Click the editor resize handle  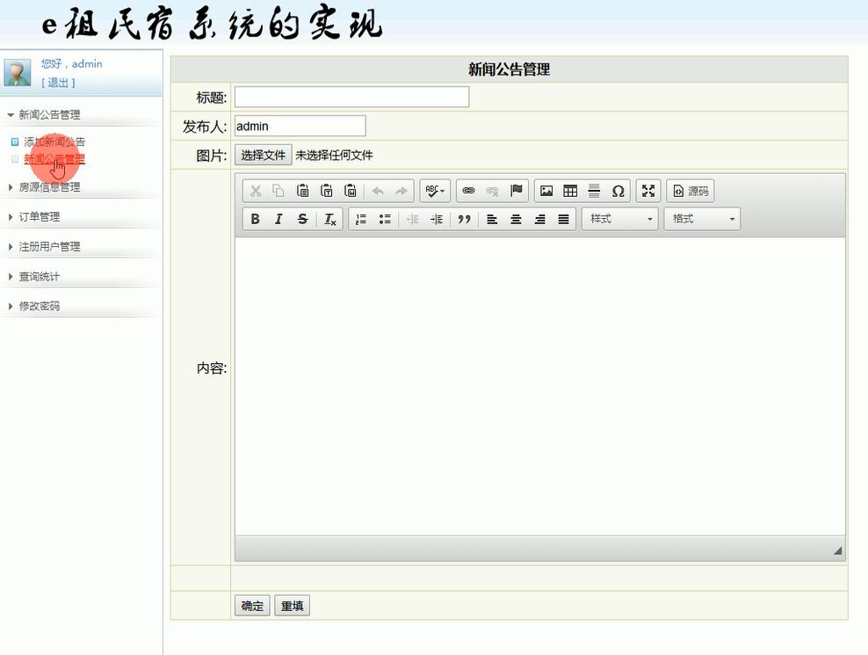(837, 550)
